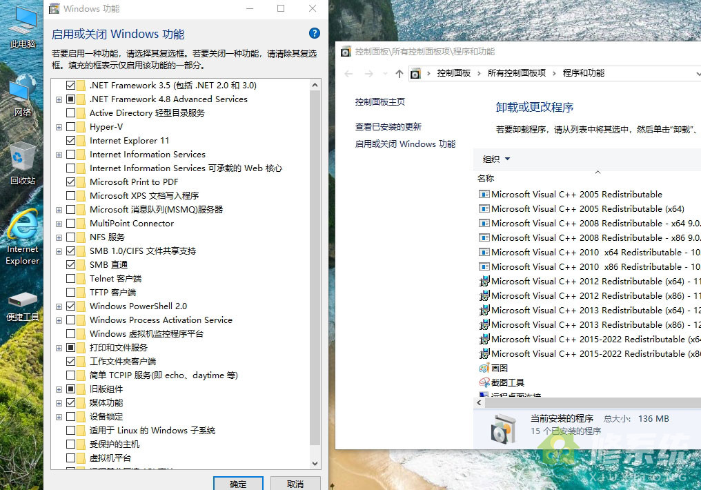
Task: Click 控制面板 in the address breadcrumb
Action: (454, 73)
